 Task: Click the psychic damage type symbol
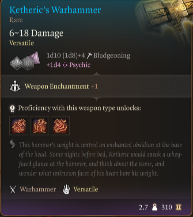coord(65,65)
